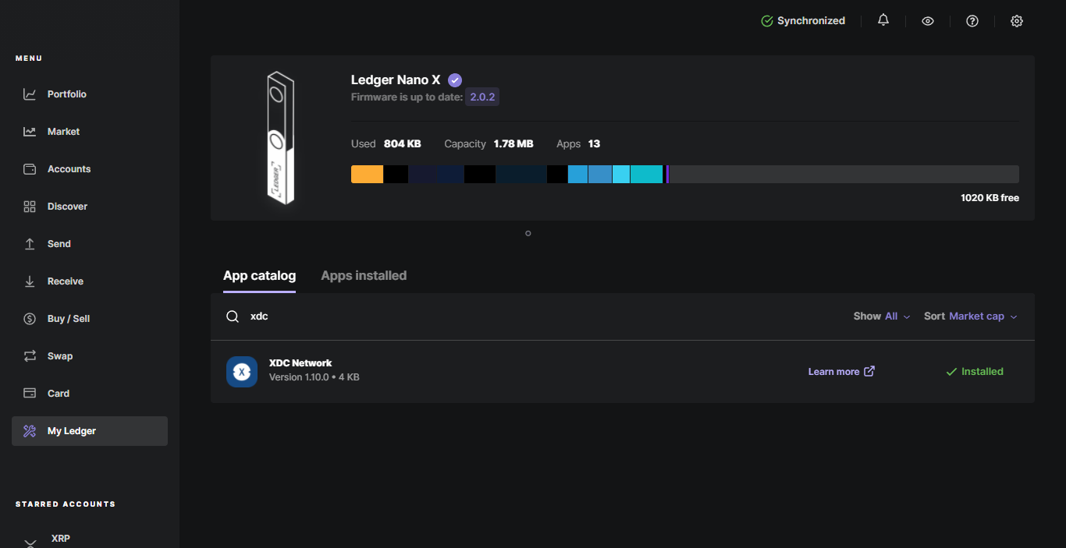Click the search magnifier icon
Screen dimensions: 1066x548
(233, 316)
